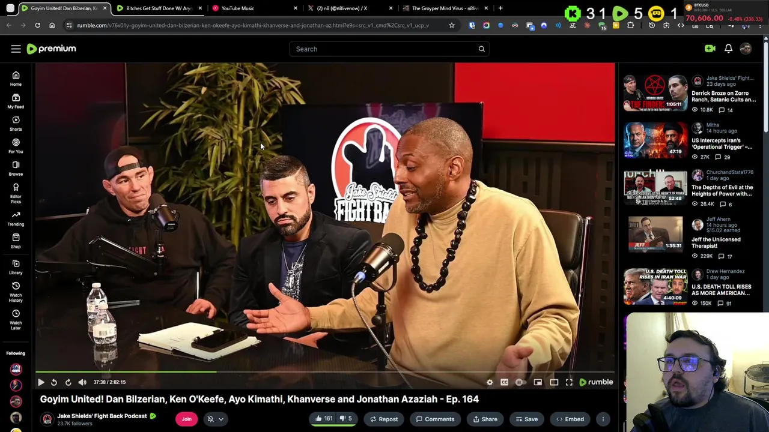Screen dimensions: 769x432
Task: Skip forward with the forward-skip button
Action: point(68,382)
